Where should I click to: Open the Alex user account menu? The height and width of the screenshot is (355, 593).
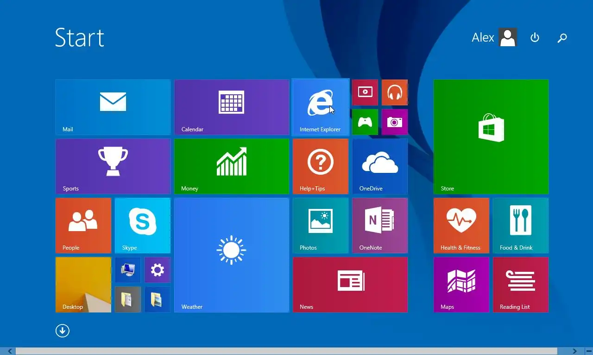click(494, 37)
